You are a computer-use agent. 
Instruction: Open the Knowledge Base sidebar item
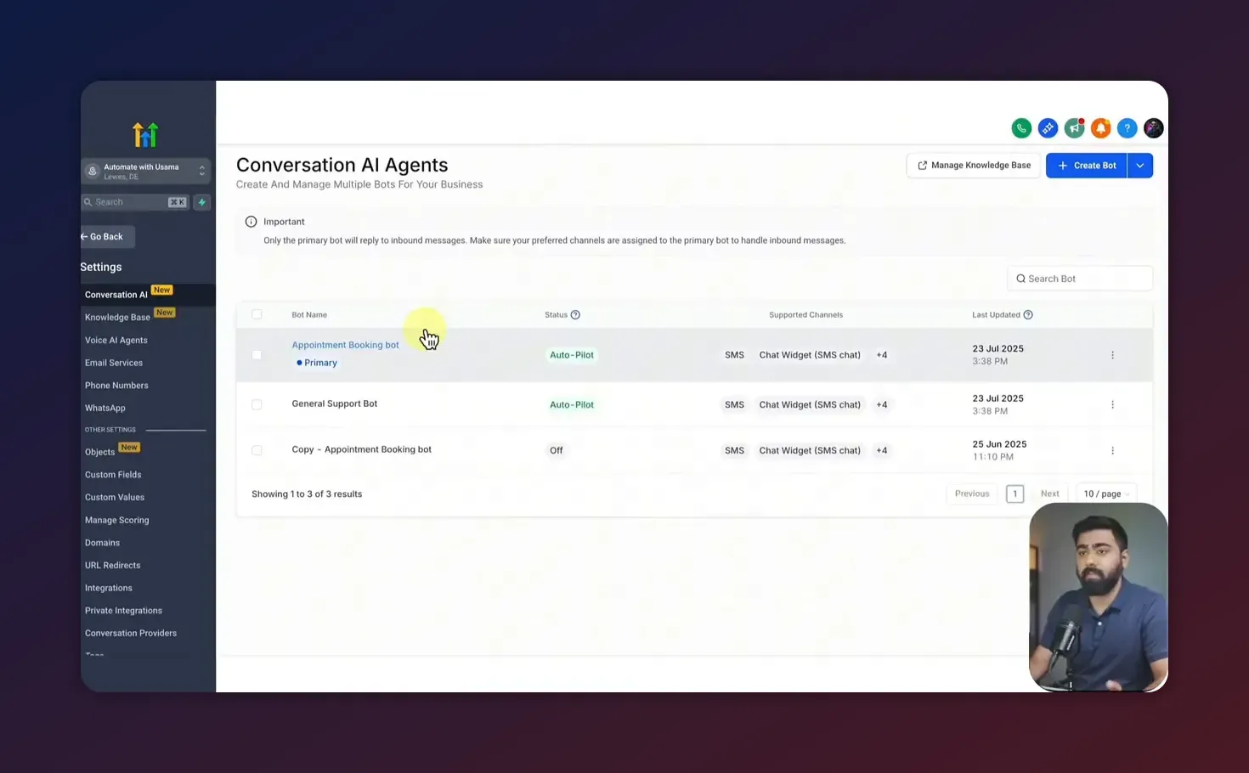click(117, 317)
